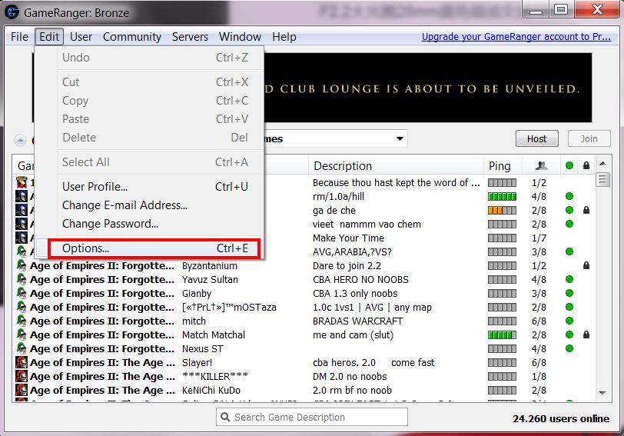Select the 'Because thou hast kept' game row

pyautogui.click(x=396, y=182)
